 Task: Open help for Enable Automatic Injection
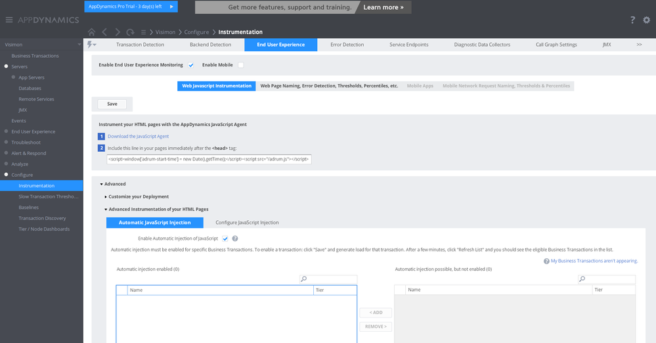coord(235,239)
